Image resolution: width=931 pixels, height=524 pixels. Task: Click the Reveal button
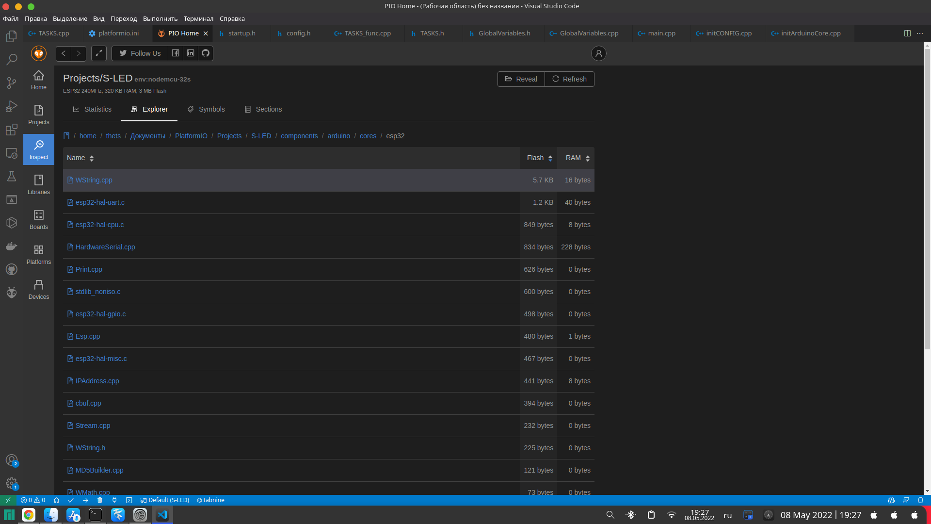pos(521,79)
